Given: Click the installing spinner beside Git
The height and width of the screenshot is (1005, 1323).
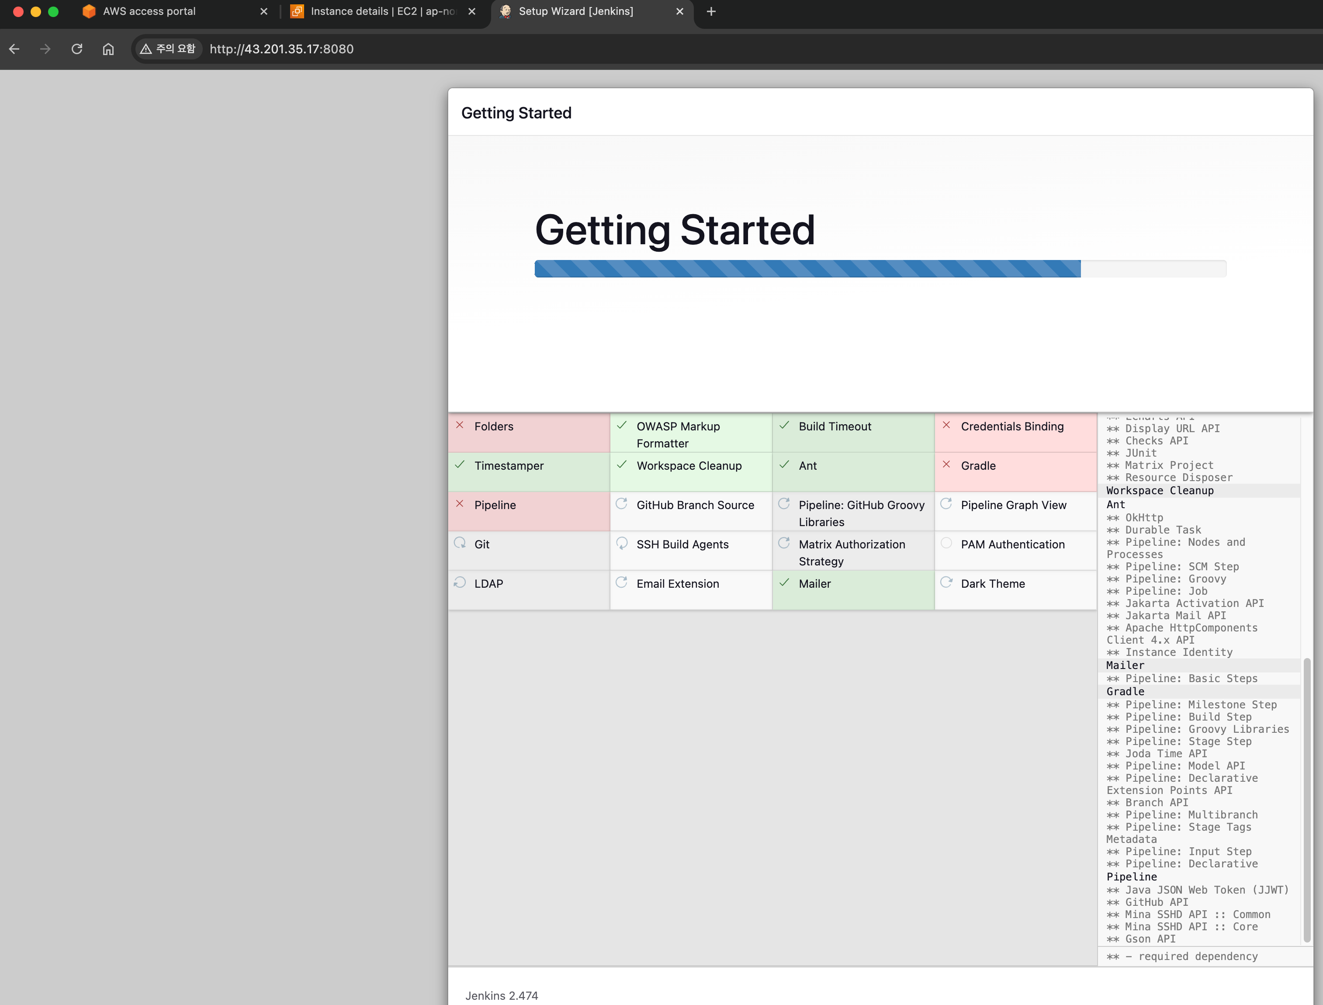Looking at the screenshot, I should click(460, 543).
